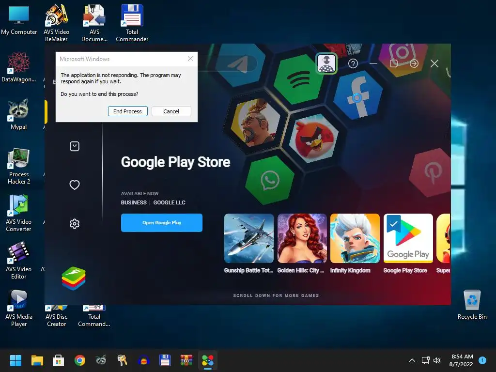This screenshot has width=496, height=372.
Task: Open Mypal raccoon icon in taskbar
Action: (x=101, y=360)
